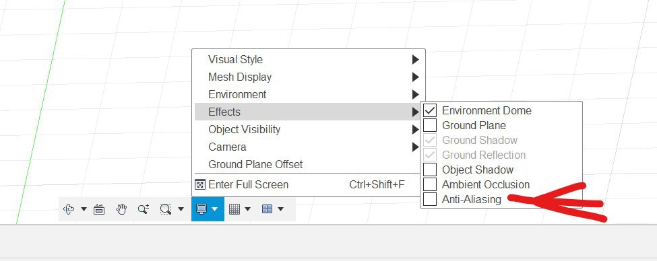
Task: Click the Look At icon
Action: 99,209
